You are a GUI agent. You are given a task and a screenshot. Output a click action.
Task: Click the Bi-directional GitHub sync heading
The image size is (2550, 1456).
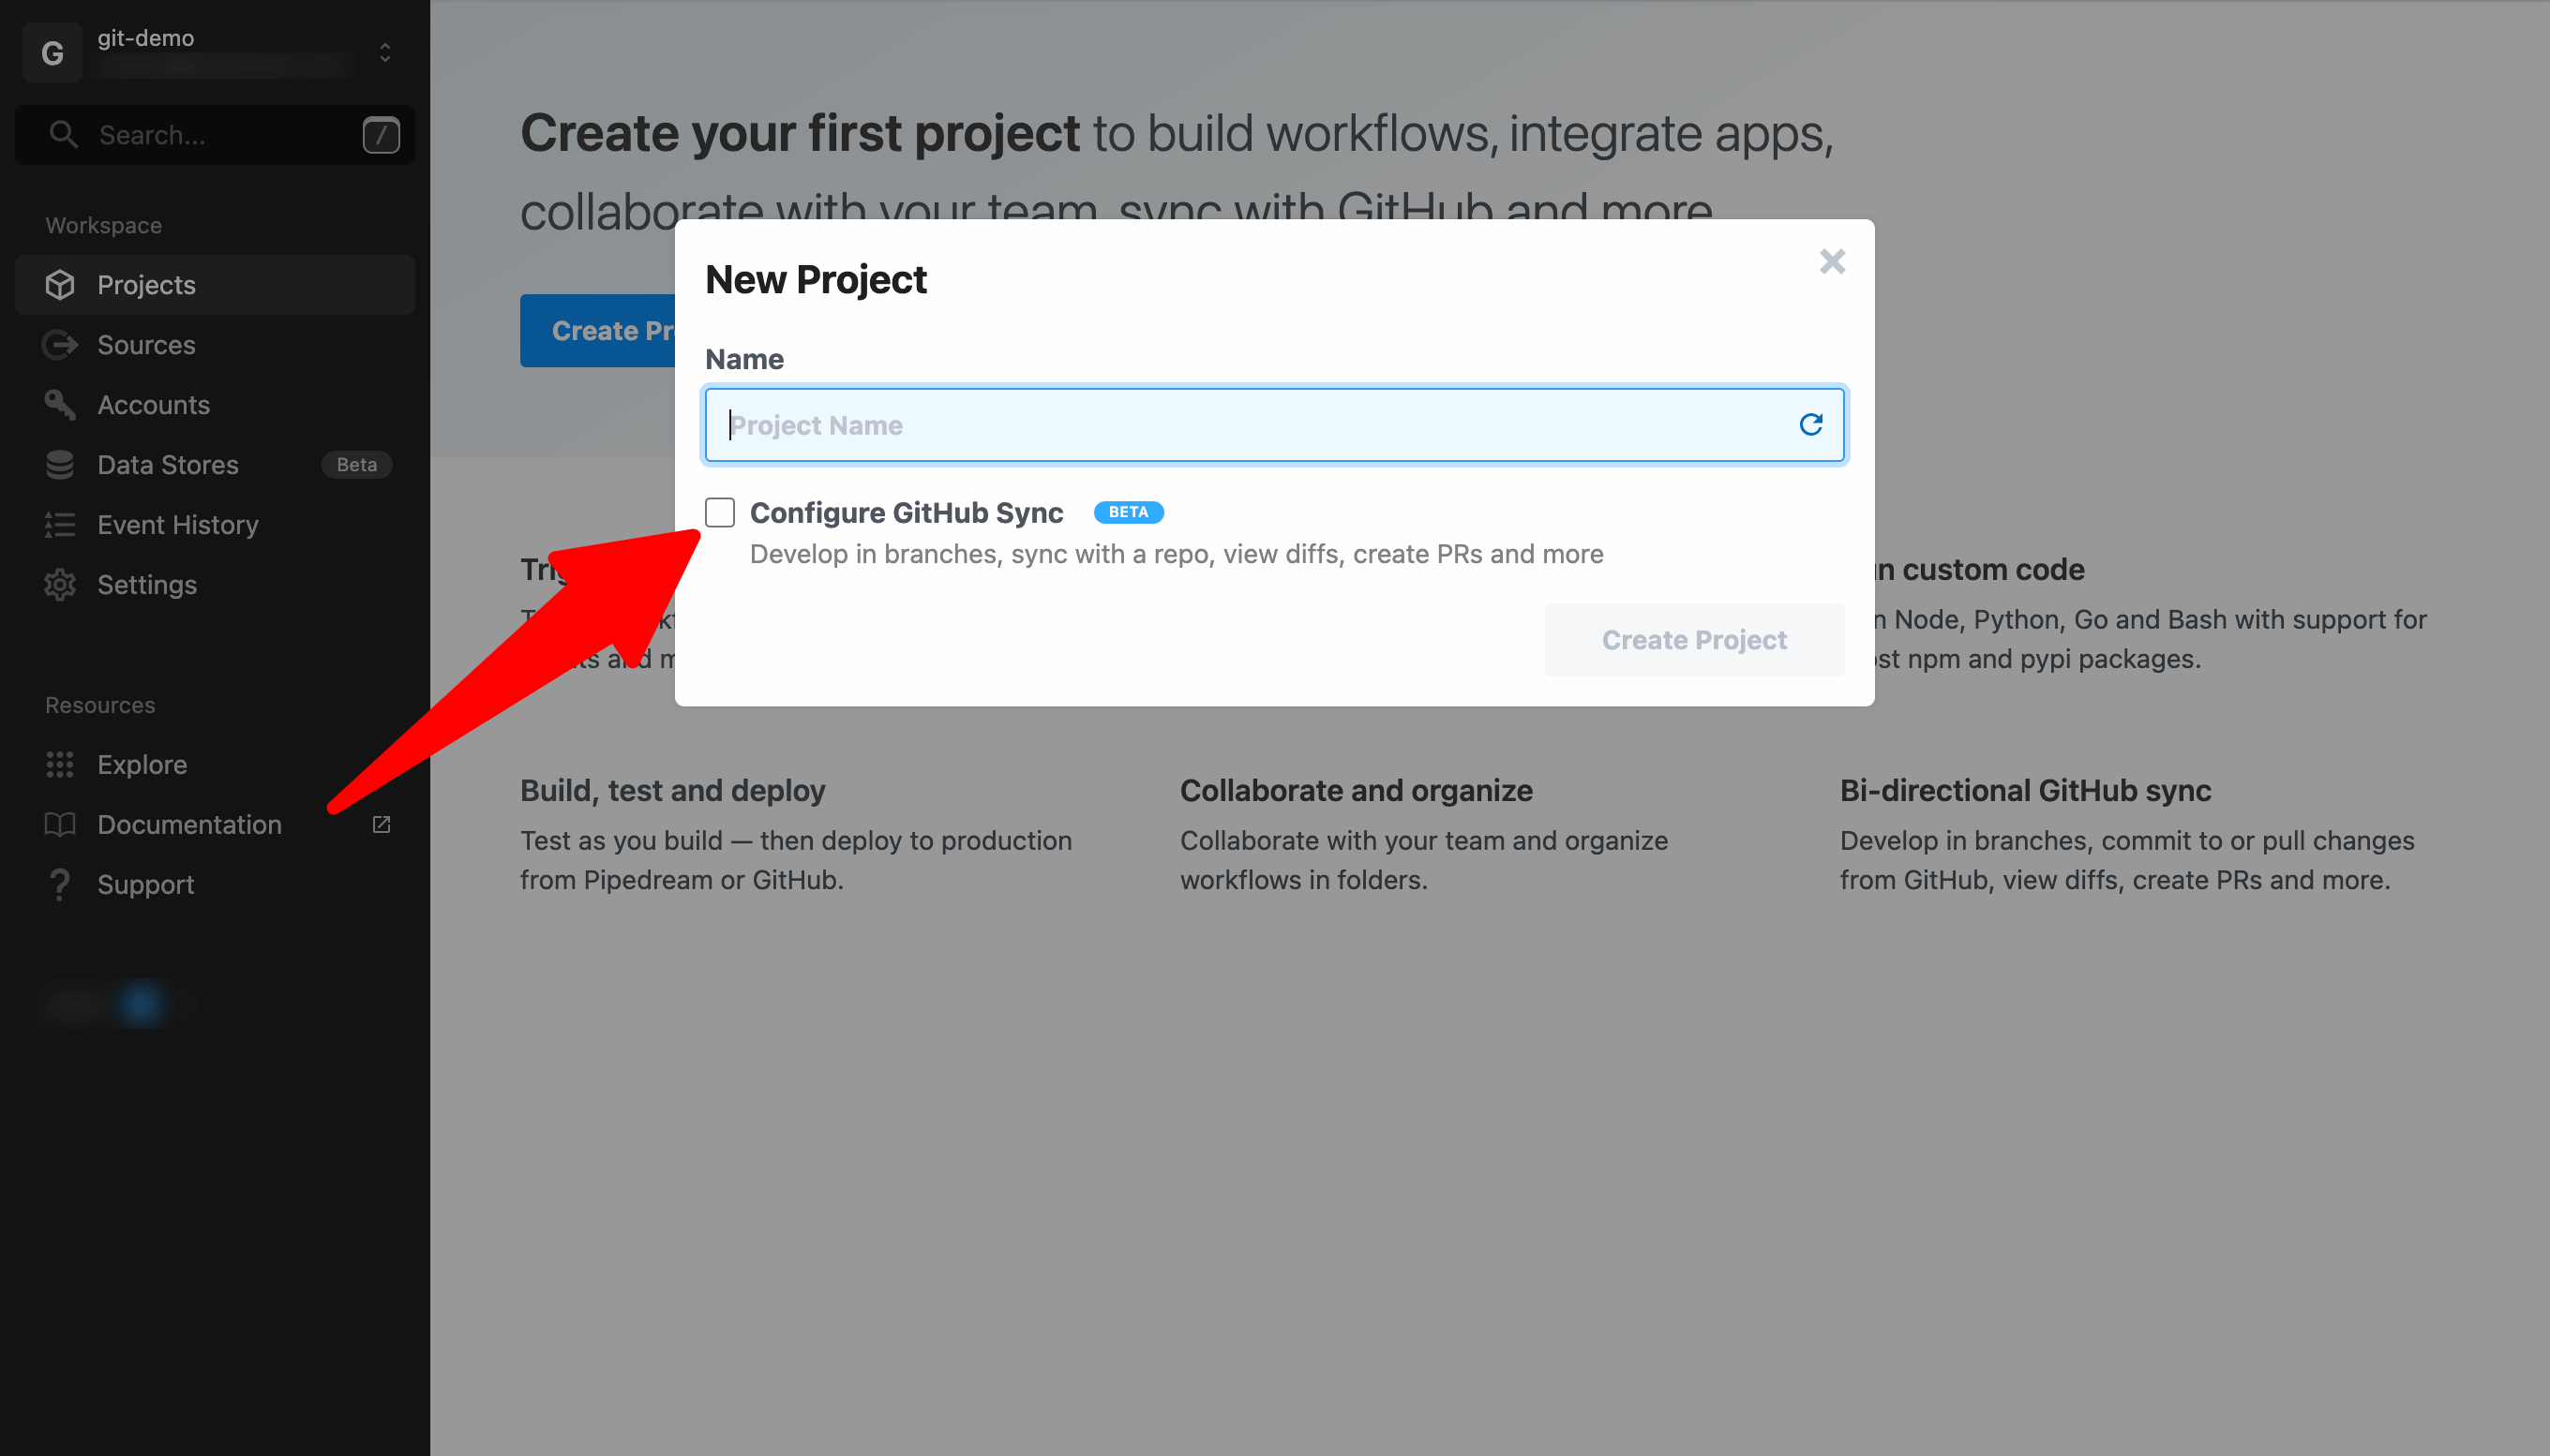tap(2025, 791)
